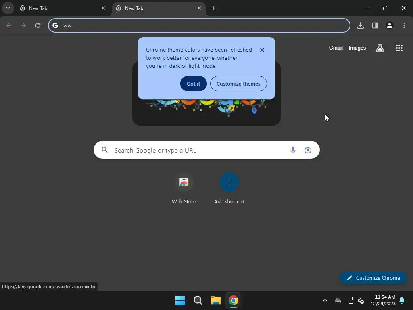Open the Google apps grid
Viewport: 413px width, 310px height.
click(x=399, y=48)
